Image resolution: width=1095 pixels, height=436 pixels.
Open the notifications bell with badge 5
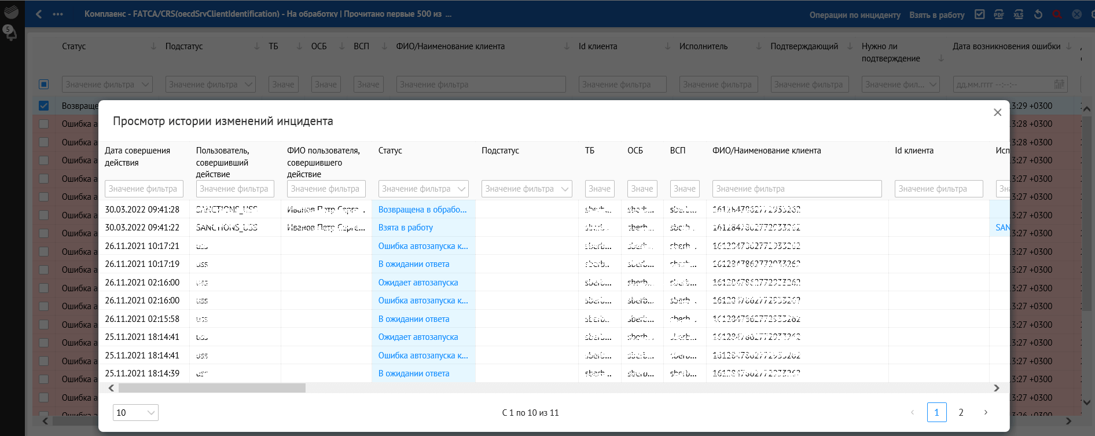coord(10,32)
